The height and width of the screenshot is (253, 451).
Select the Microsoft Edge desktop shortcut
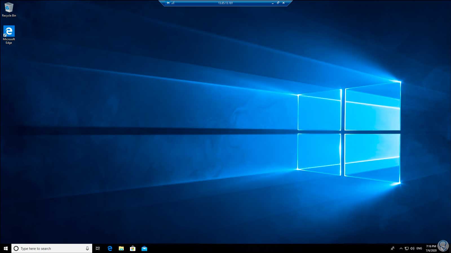pos(9,35)
